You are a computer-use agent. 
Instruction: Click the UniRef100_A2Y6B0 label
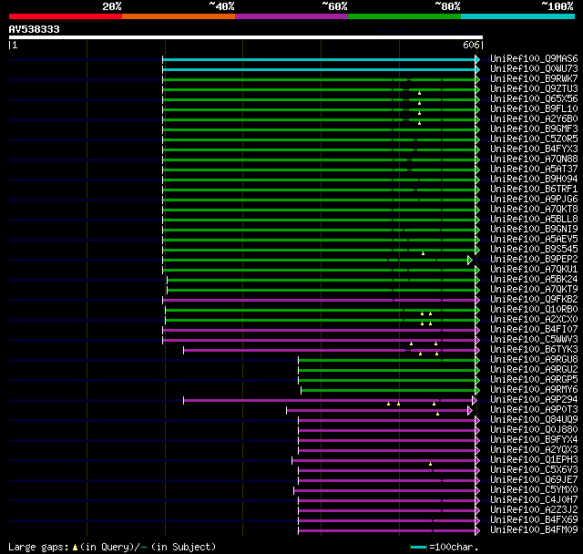pos(534,119)
